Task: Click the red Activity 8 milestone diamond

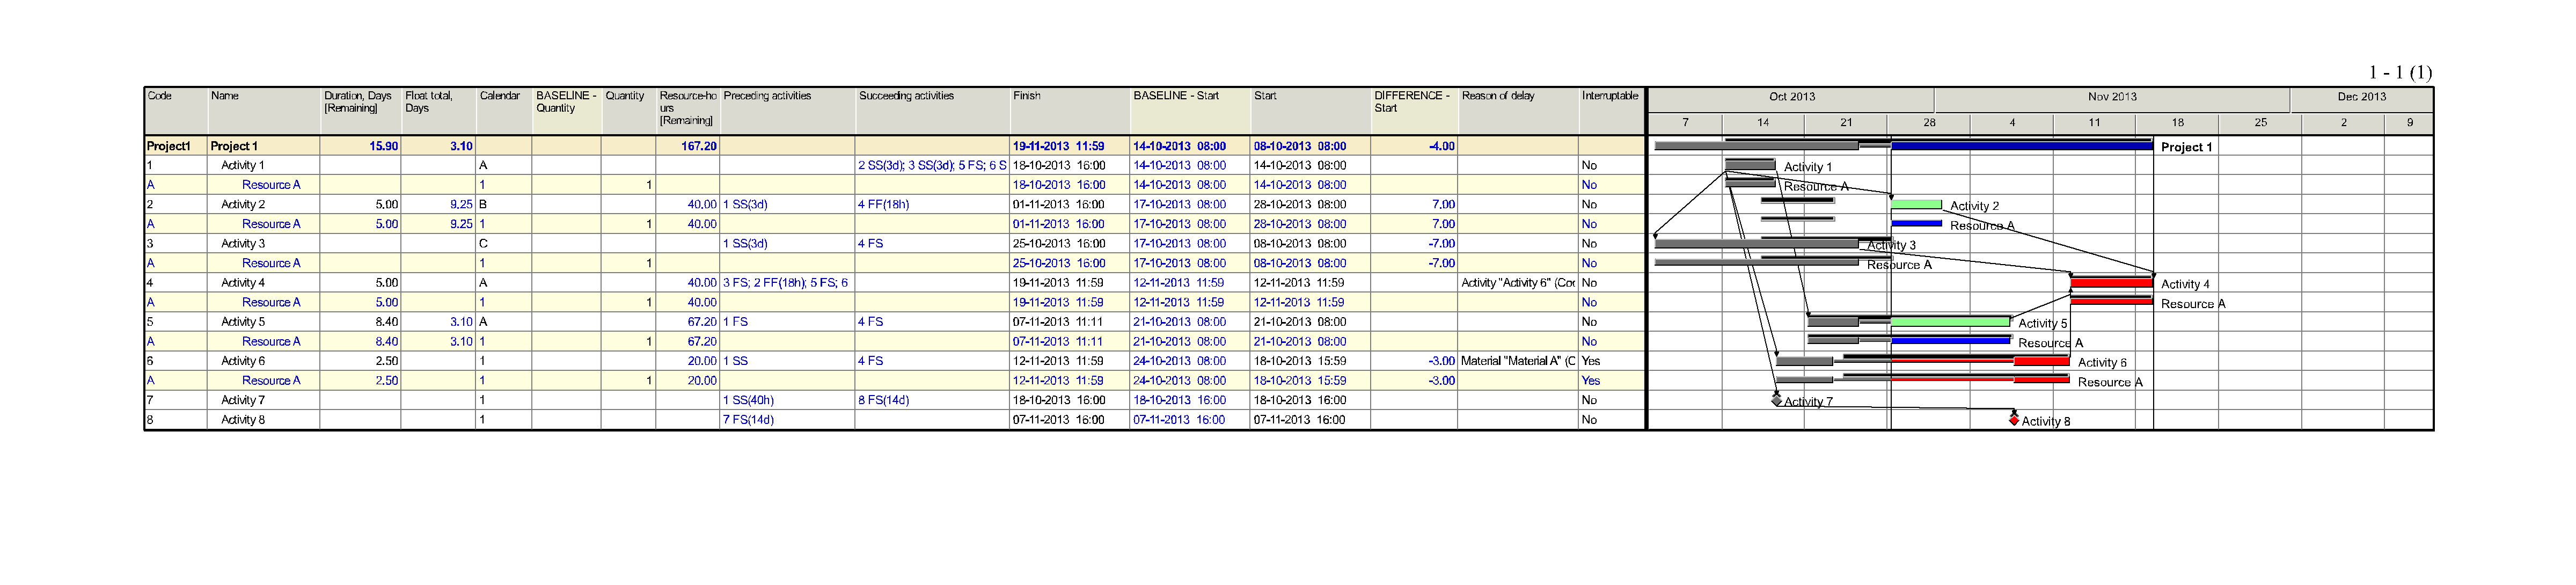Action: [x=2013, y=420]
